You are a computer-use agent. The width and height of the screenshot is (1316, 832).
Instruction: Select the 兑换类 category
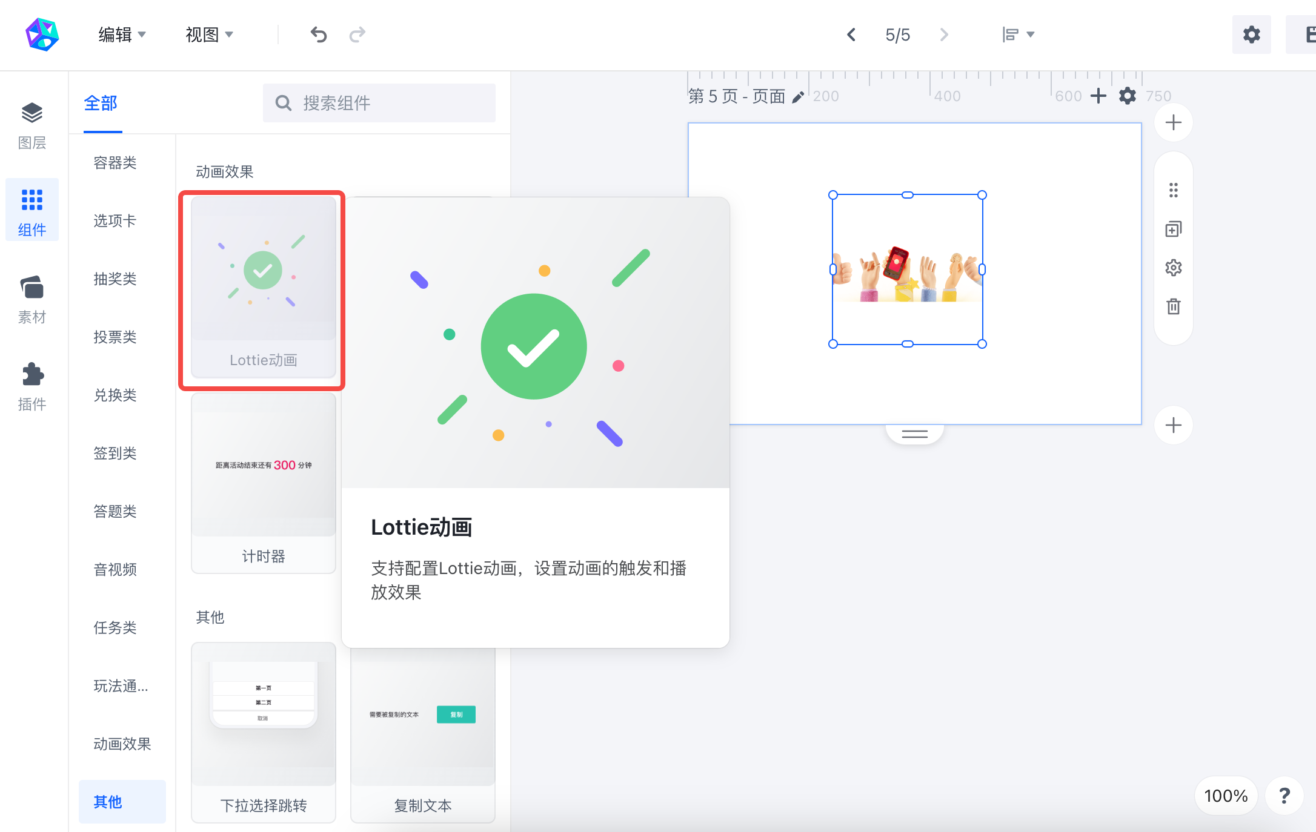point(115,395)
